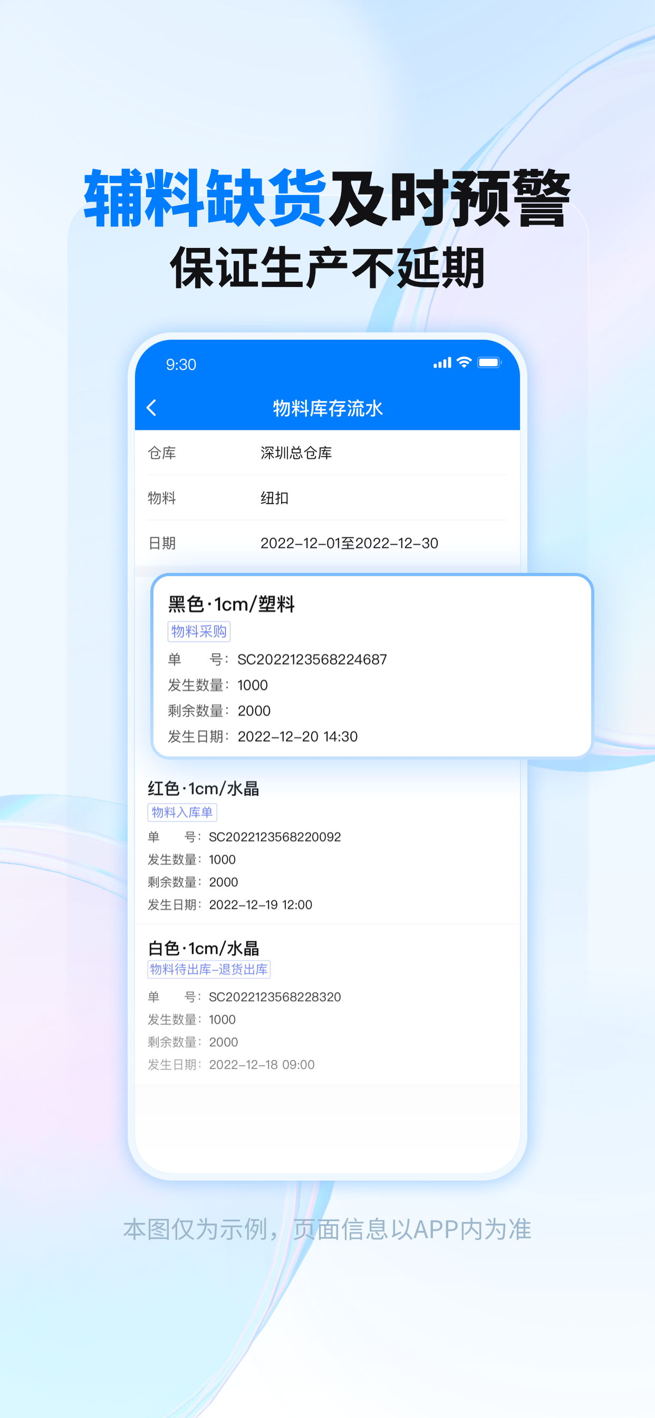Viewport: 655px width, 1418px height.
Task: Tap the 日期 label
Action: point(162,543)
